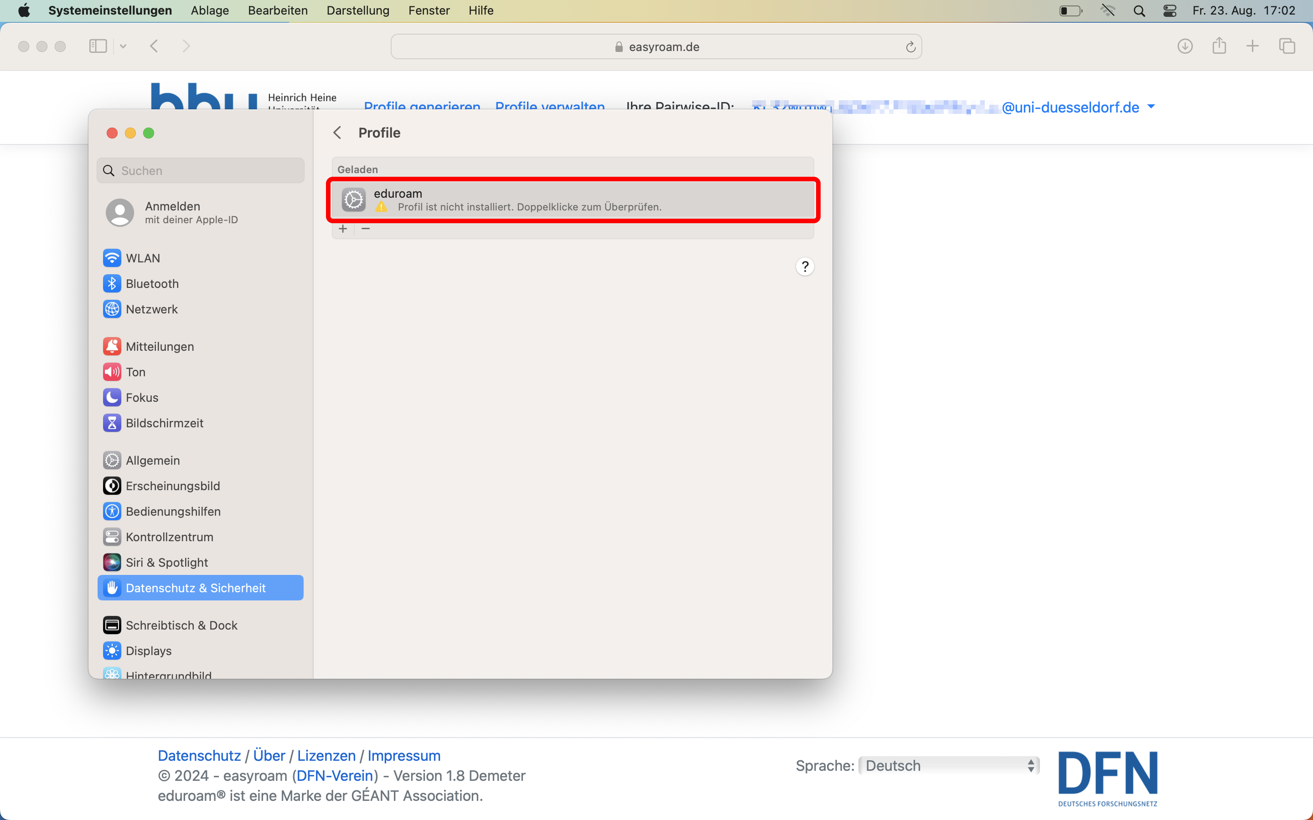Click the Safari share button
This screenshot has width=1313, height=820.
click(1219, 46)
